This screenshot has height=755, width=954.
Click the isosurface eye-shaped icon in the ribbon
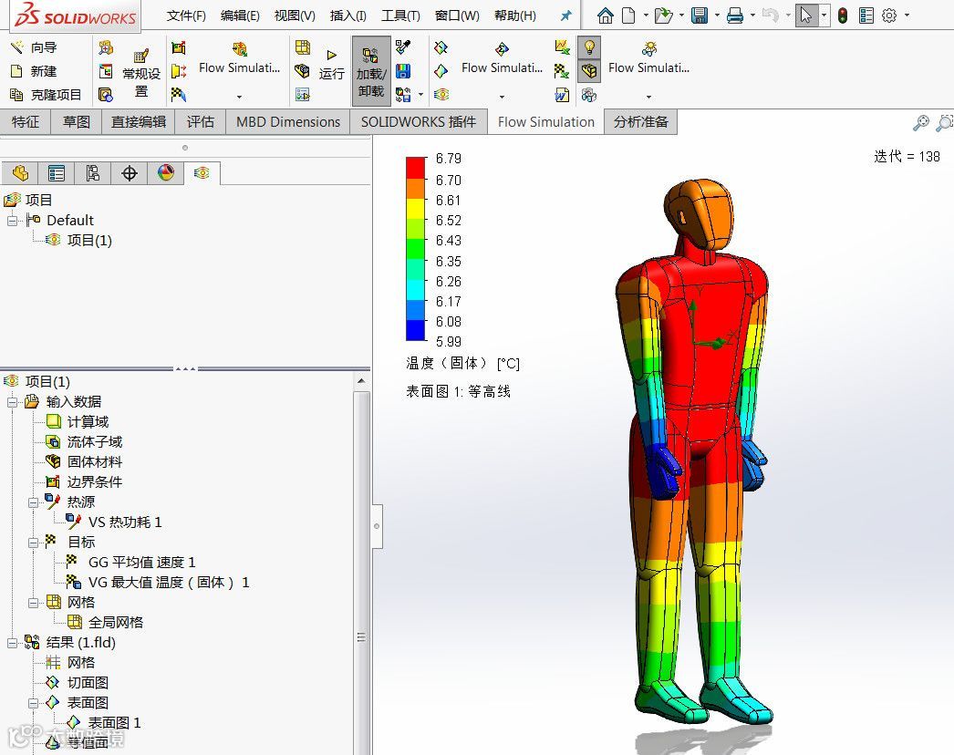point(441,94)
